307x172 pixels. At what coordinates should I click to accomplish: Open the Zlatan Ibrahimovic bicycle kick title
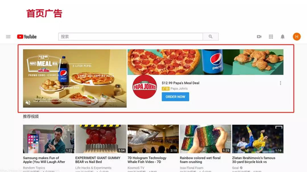(x=253, y=160)
